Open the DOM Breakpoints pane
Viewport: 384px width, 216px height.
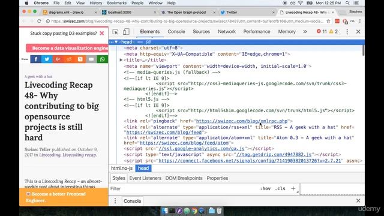pyautogui.click(x=184, y=178)
